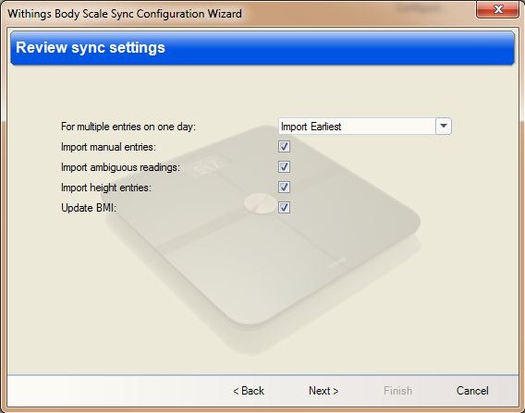Open the multiple entries dropdown arrow

[444, 127]
